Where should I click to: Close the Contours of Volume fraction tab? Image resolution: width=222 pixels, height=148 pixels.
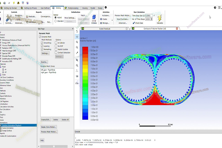(177, 29)
